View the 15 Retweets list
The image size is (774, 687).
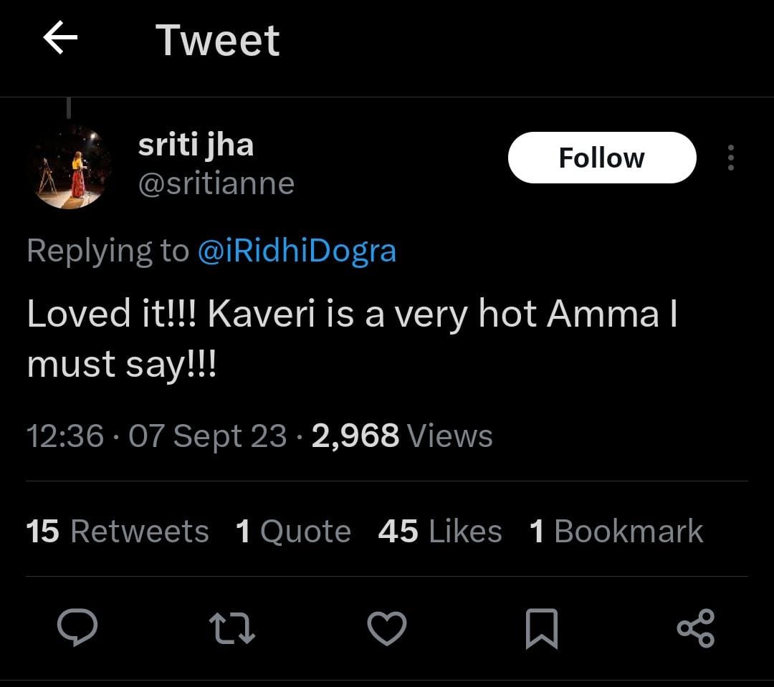pyautogui.click(x=116, y=531)
